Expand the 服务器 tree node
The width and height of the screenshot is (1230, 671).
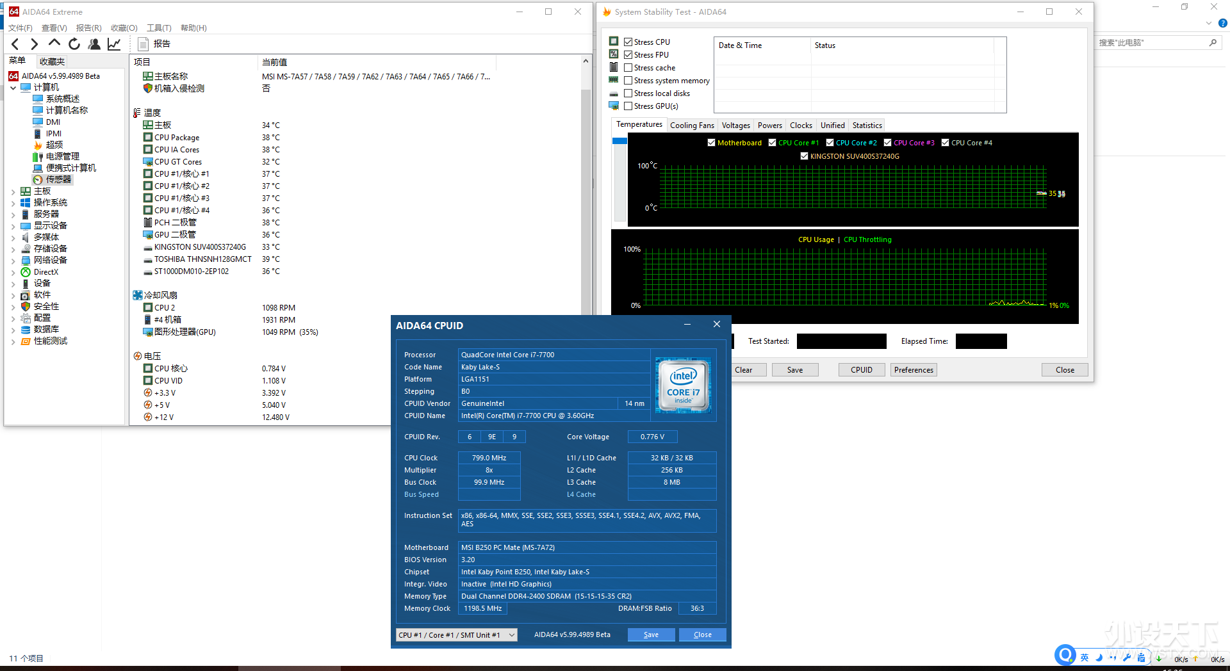tap(13, 214)
